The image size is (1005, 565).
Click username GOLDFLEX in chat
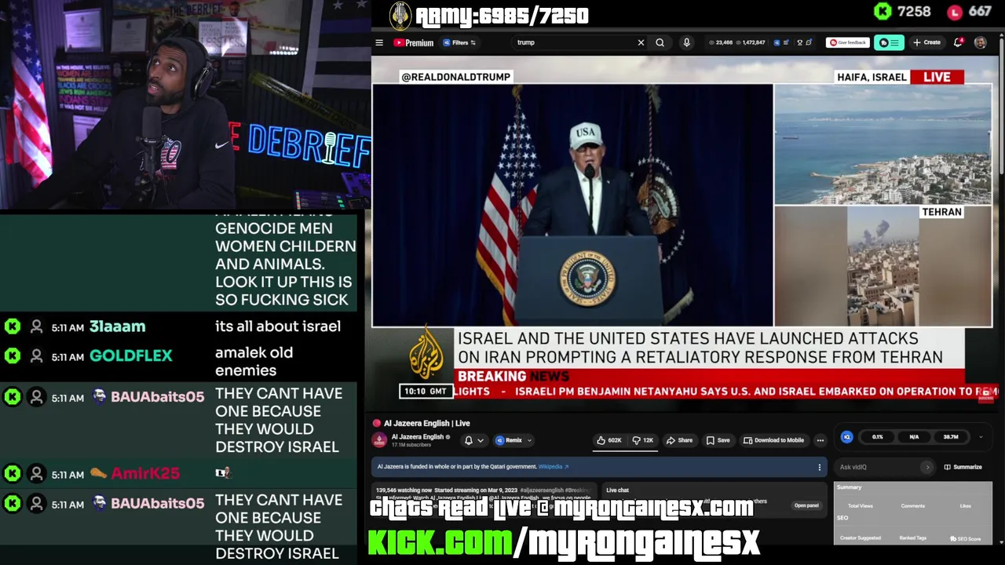coord(130,356)
